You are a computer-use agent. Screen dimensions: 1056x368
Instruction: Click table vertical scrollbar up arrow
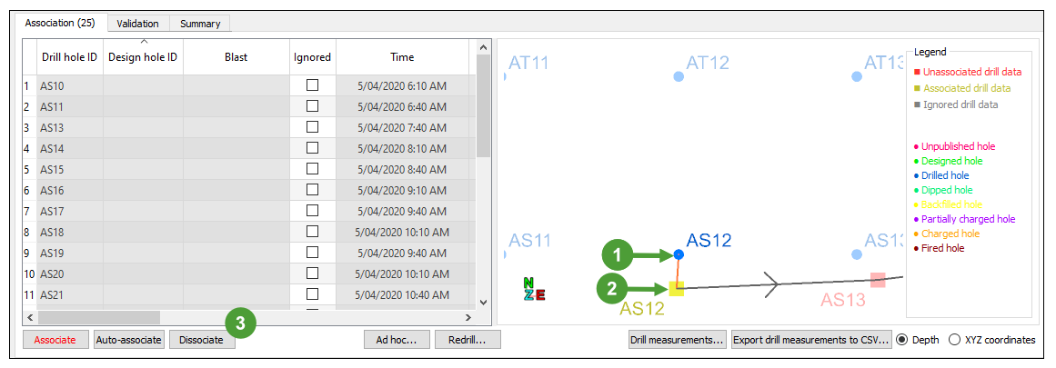(x=483, y=47)
